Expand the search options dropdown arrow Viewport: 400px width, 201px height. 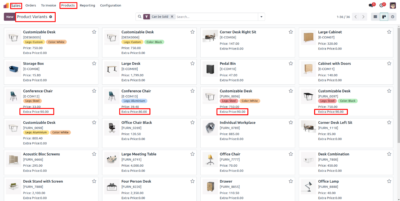tap(261, 17)
